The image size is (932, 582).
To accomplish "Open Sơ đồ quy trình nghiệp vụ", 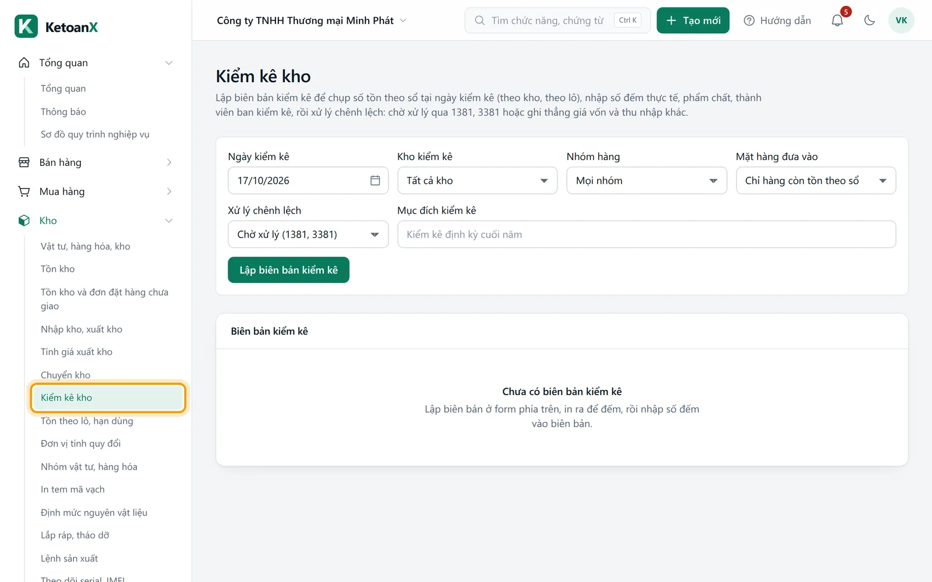I will coord(95,134).
